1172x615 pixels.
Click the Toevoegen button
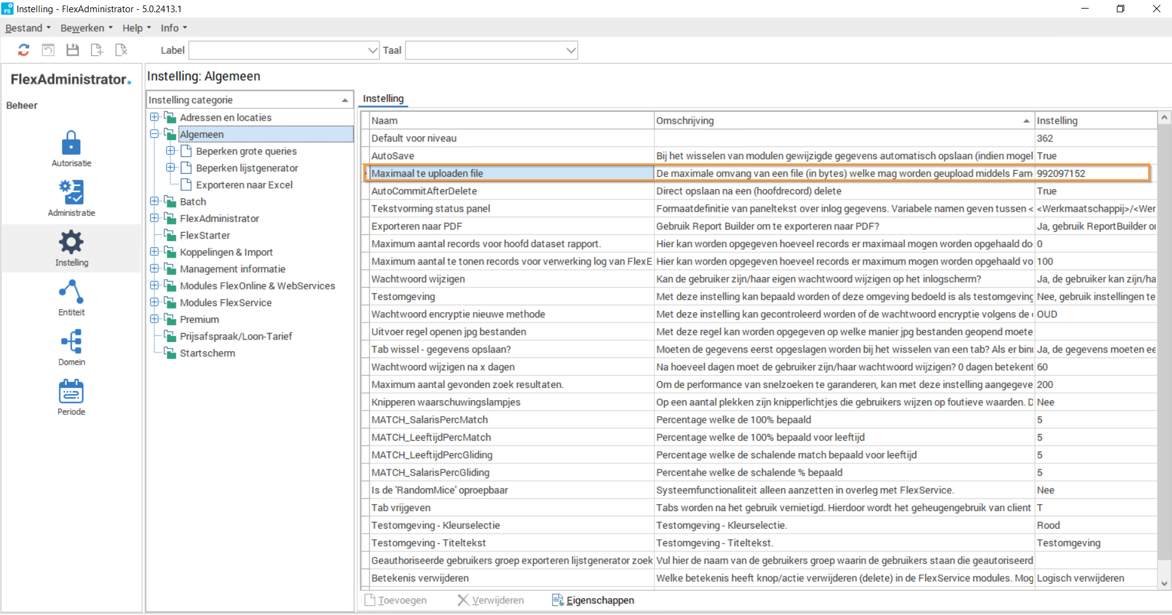click(396, 600)
